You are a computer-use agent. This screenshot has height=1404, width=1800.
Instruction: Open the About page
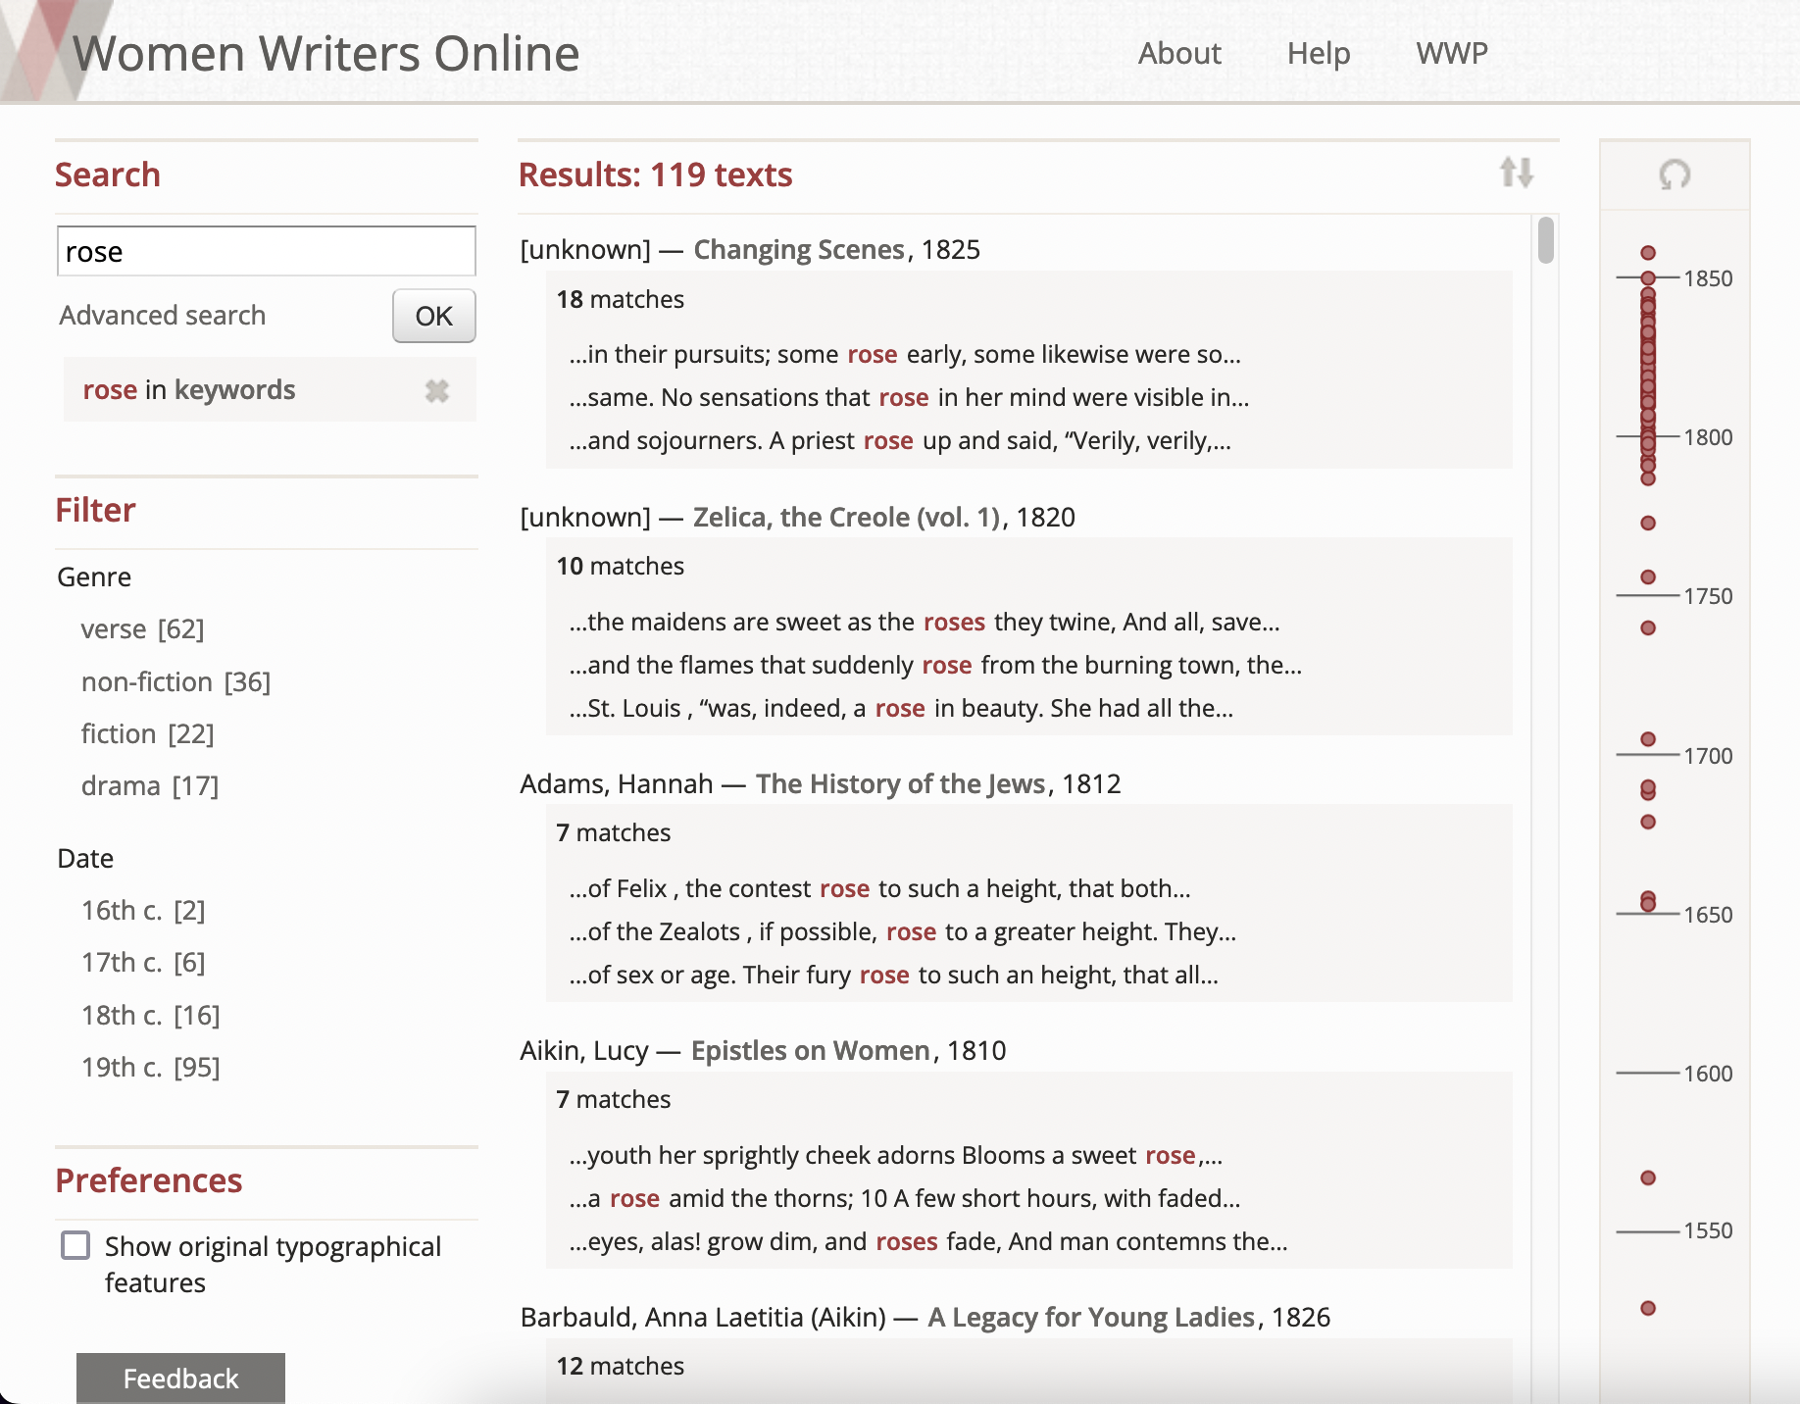click(x=1179, y=53)
